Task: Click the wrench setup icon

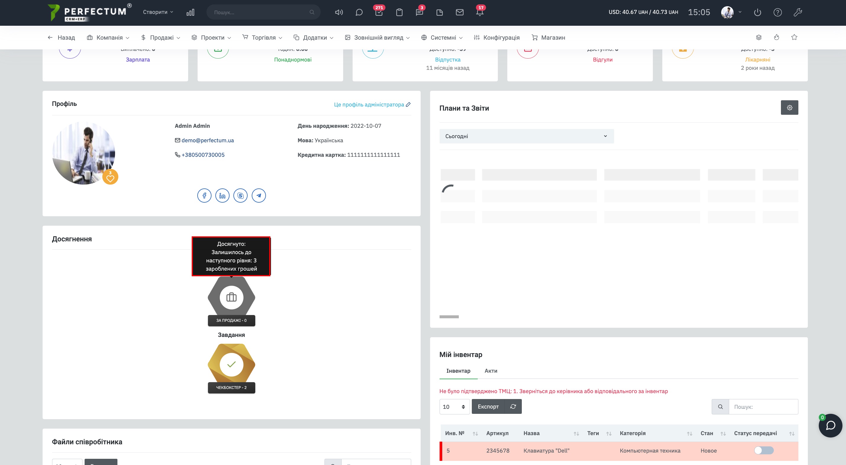Action: coord(798,12)
